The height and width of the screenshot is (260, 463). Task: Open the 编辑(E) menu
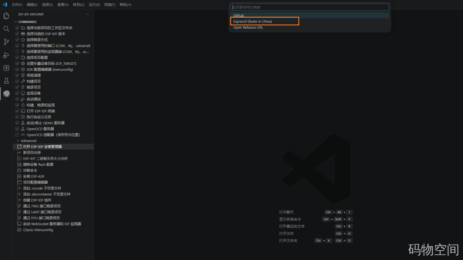tap(32, 5)
